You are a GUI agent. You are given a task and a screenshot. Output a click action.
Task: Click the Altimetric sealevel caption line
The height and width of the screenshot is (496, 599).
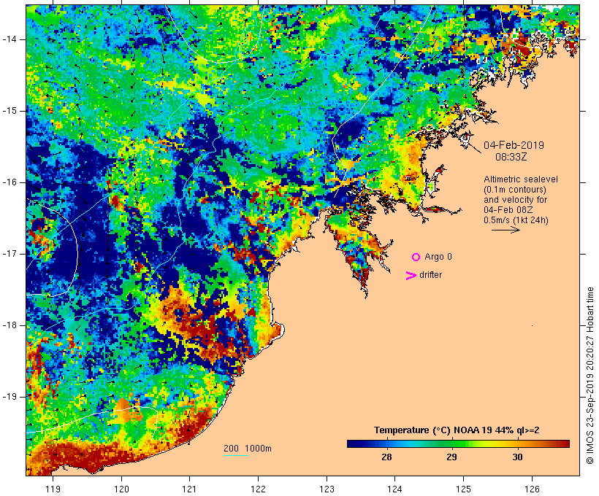tap(521, 179)
